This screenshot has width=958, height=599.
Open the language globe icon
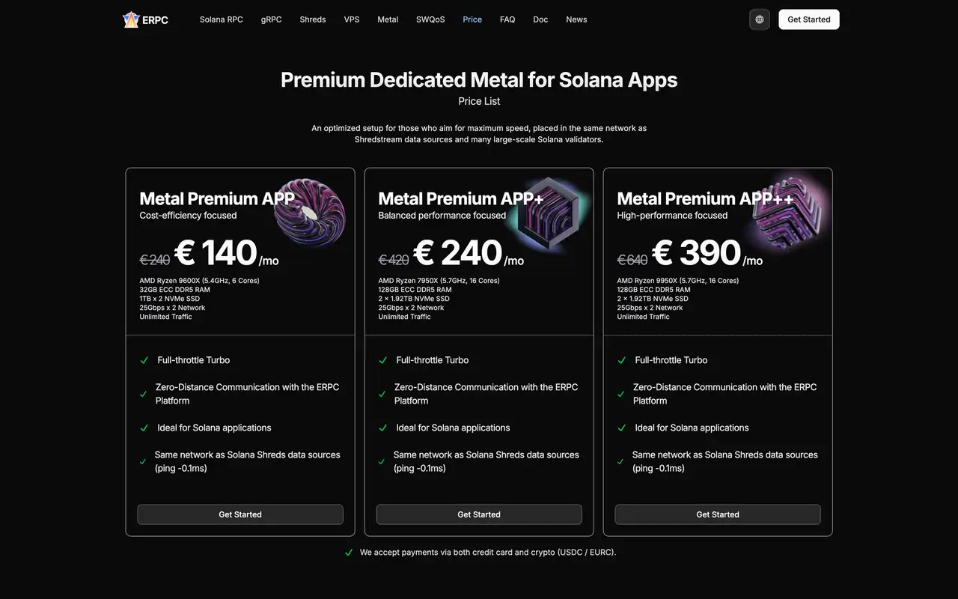coord(759,19)
